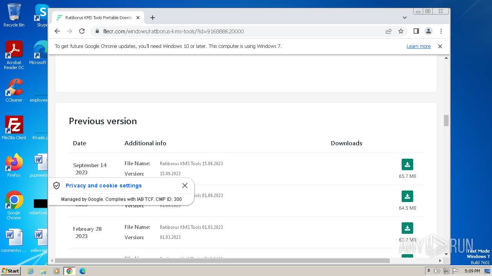Download Ratiborus KMS Tools 01.03.2023 file
Screen dimensions: 492x276
click(x=407, y=228)
